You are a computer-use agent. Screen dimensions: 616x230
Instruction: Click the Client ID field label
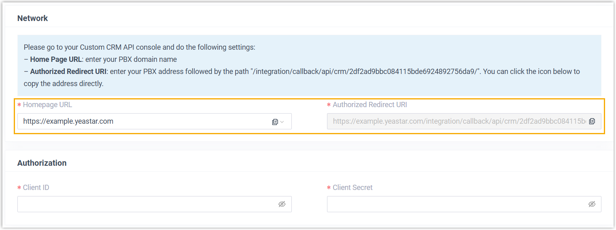click(36, 188)
